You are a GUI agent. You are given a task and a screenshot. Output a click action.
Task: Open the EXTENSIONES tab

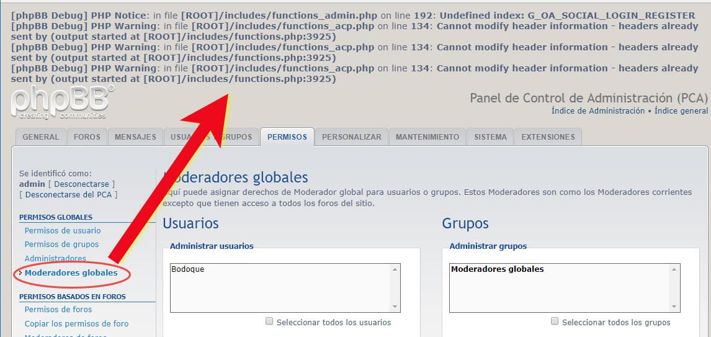click(548, 137)
